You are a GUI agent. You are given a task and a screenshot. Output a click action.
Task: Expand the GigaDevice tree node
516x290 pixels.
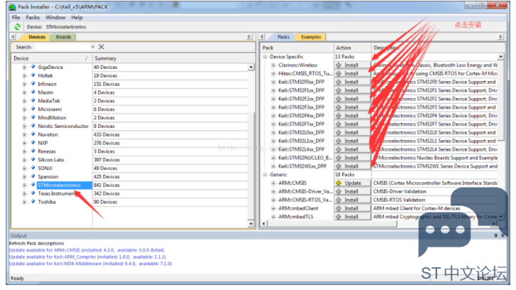point(24,68)
